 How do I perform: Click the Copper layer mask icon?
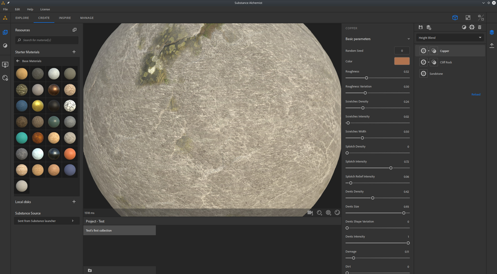pyautogui.click(x=434, y=51)
